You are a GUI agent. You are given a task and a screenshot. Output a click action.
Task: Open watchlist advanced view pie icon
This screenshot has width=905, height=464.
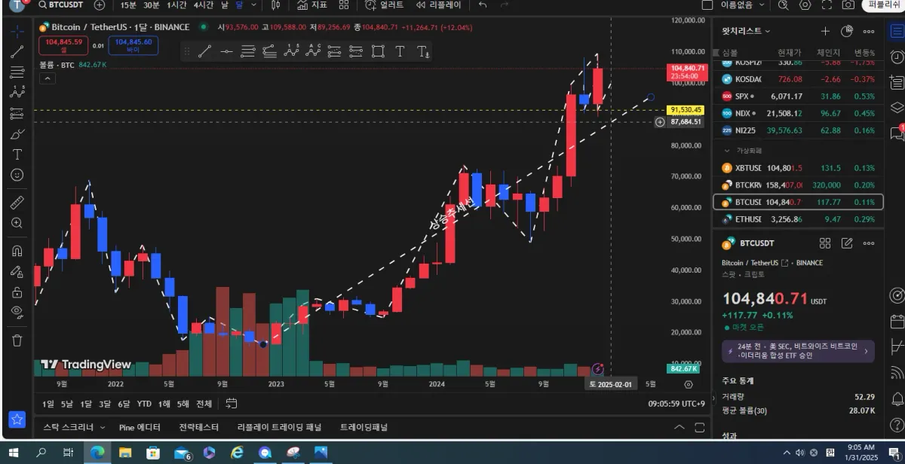pyautogui.click(x=847, y=32)
